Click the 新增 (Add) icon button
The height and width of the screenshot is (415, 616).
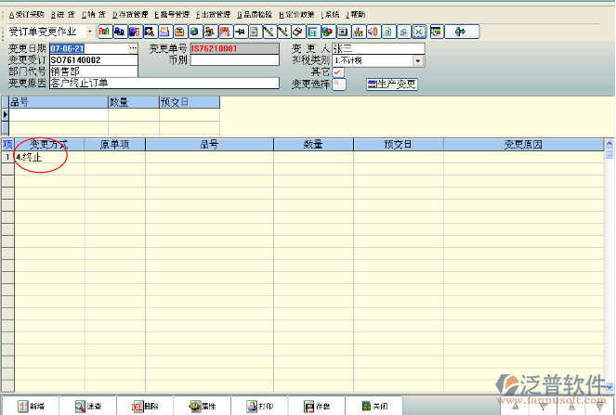click(x=31, y=407)
